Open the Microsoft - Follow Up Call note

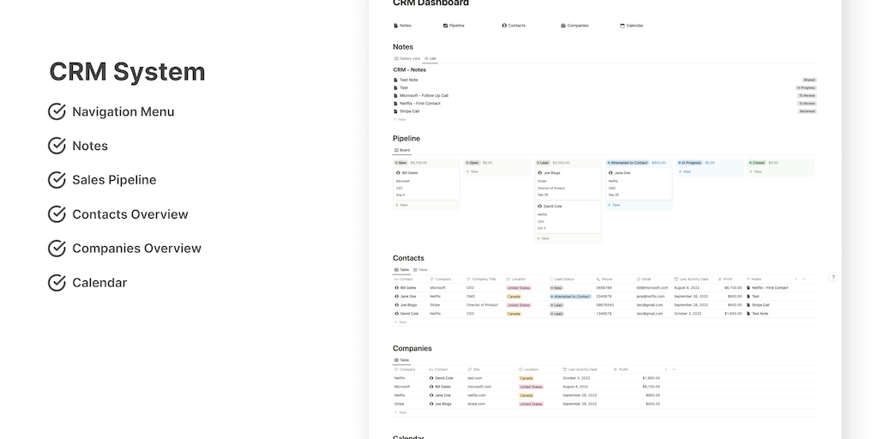[x=424, y=96]
